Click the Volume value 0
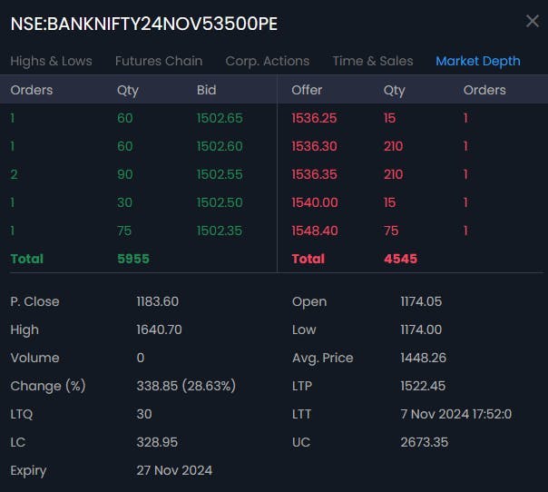The height and width of the screenshot is (492, 548). point(140,358)
